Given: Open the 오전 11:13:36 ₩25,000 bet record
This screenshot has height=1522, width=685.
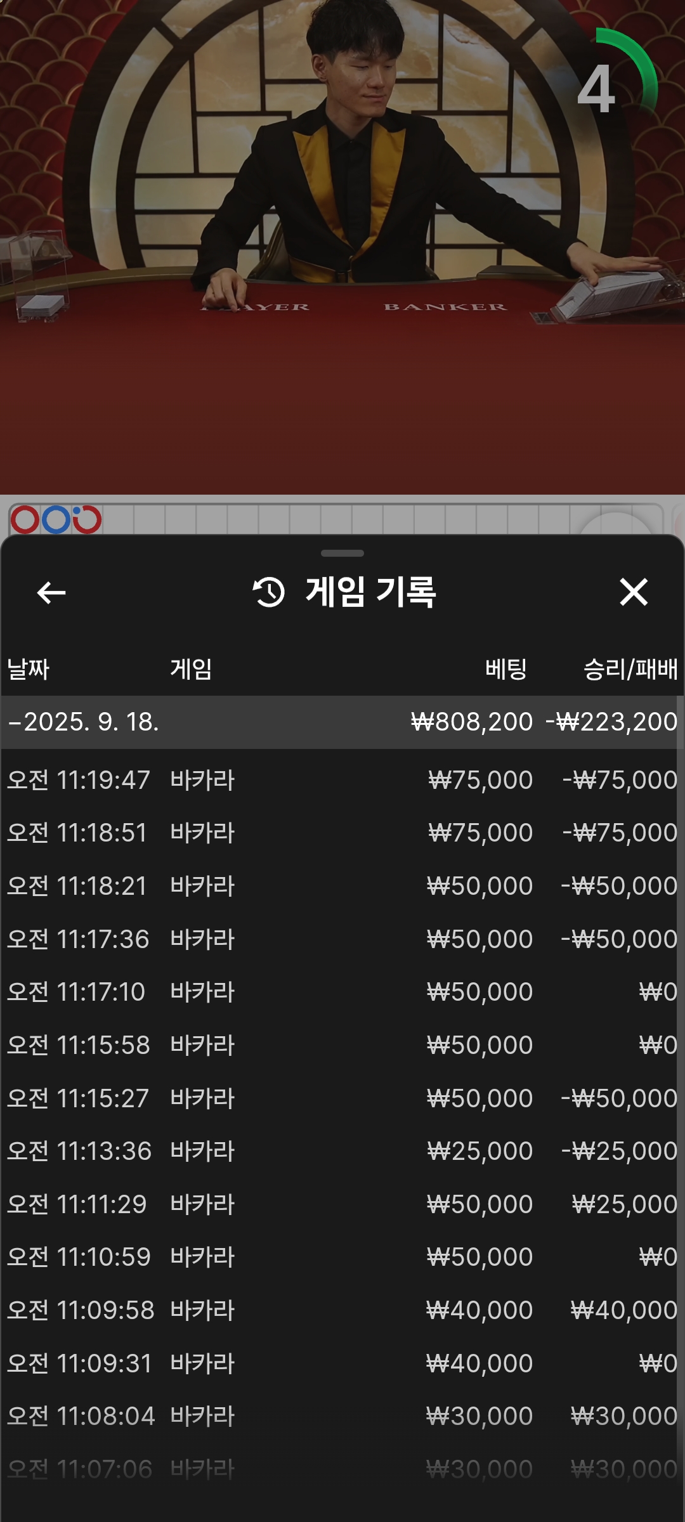Looking at the screenshot, I should (342, 1151).
